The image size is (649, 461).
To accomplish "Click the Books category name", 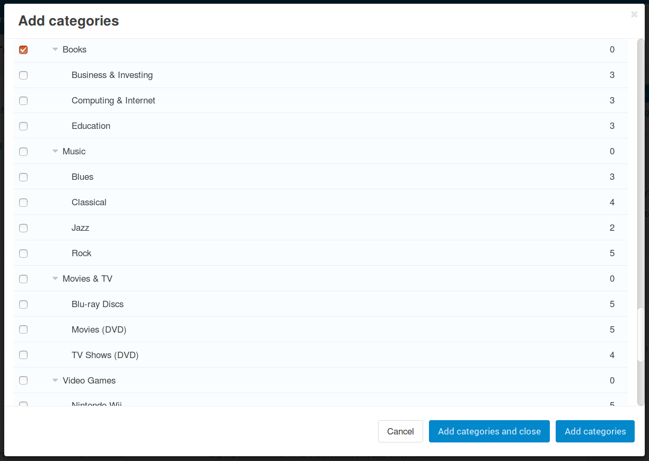I will (74, 49).
